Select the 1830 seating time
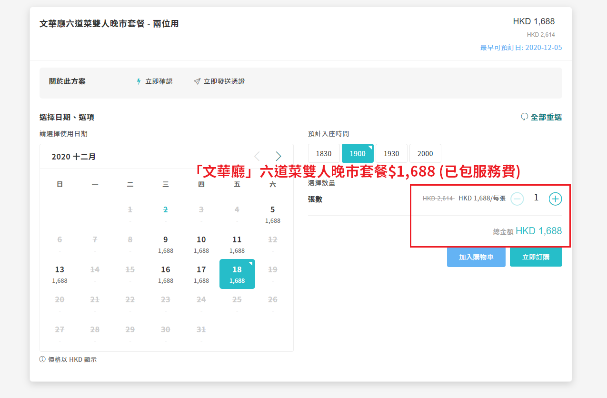Screen dimensions: 607x398 point(324,153)
